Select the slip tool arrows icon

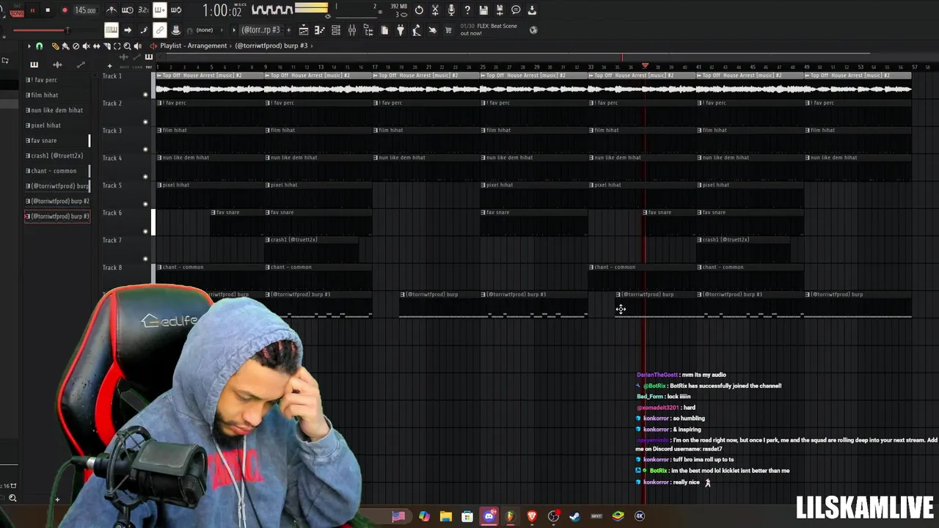(96, 45)
